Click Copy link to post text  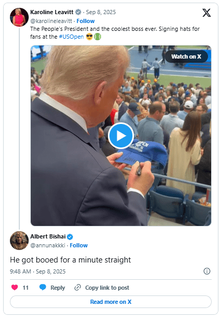tap(107, 288)
